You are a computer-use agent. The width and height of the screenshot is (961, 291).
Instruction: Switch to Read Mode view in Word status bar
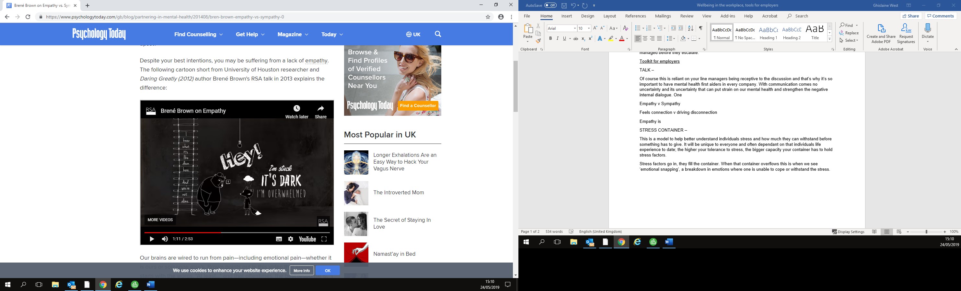[x=874, y=232]
